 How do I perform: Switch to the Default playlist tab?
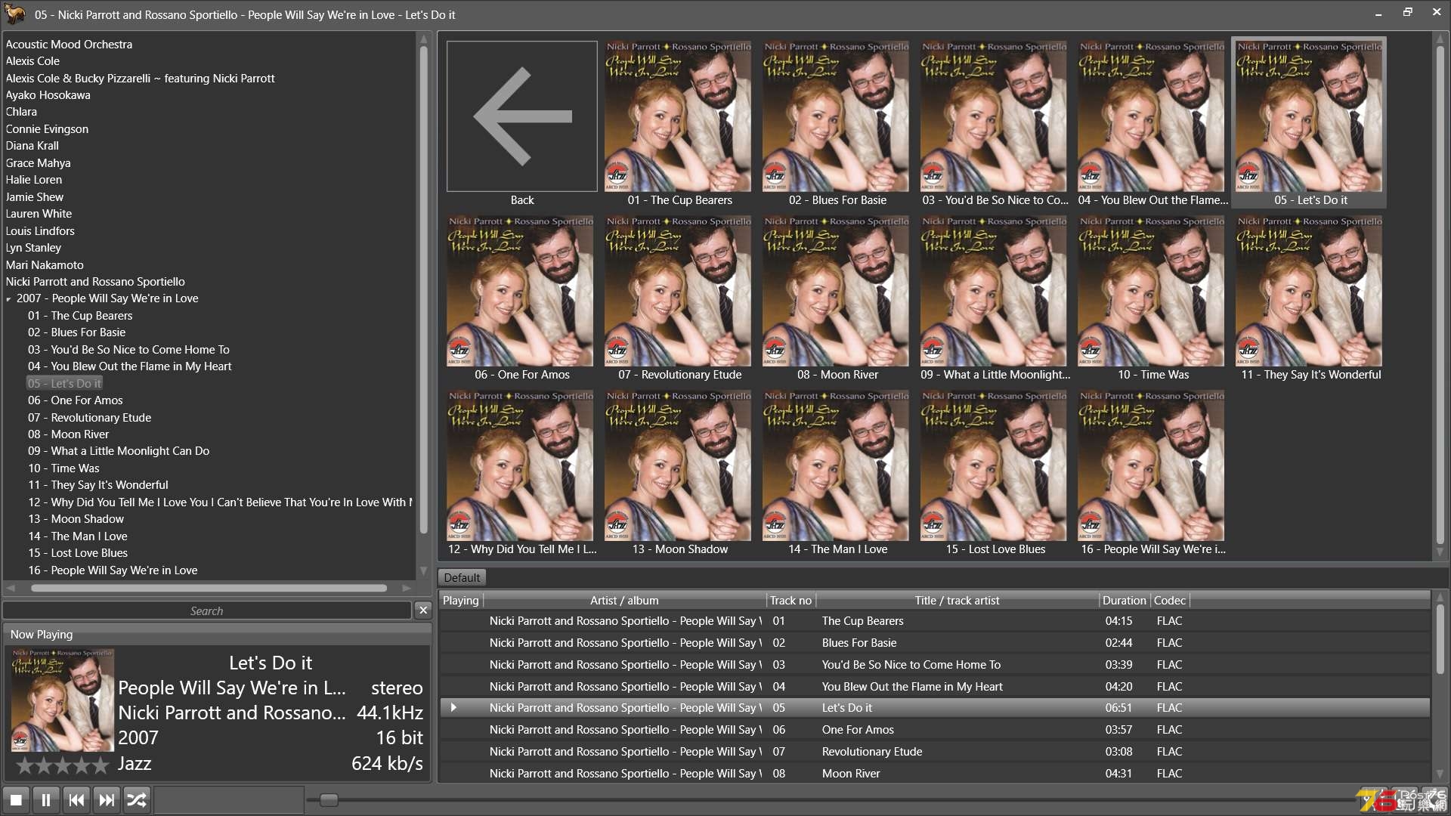tap(462, 577)
